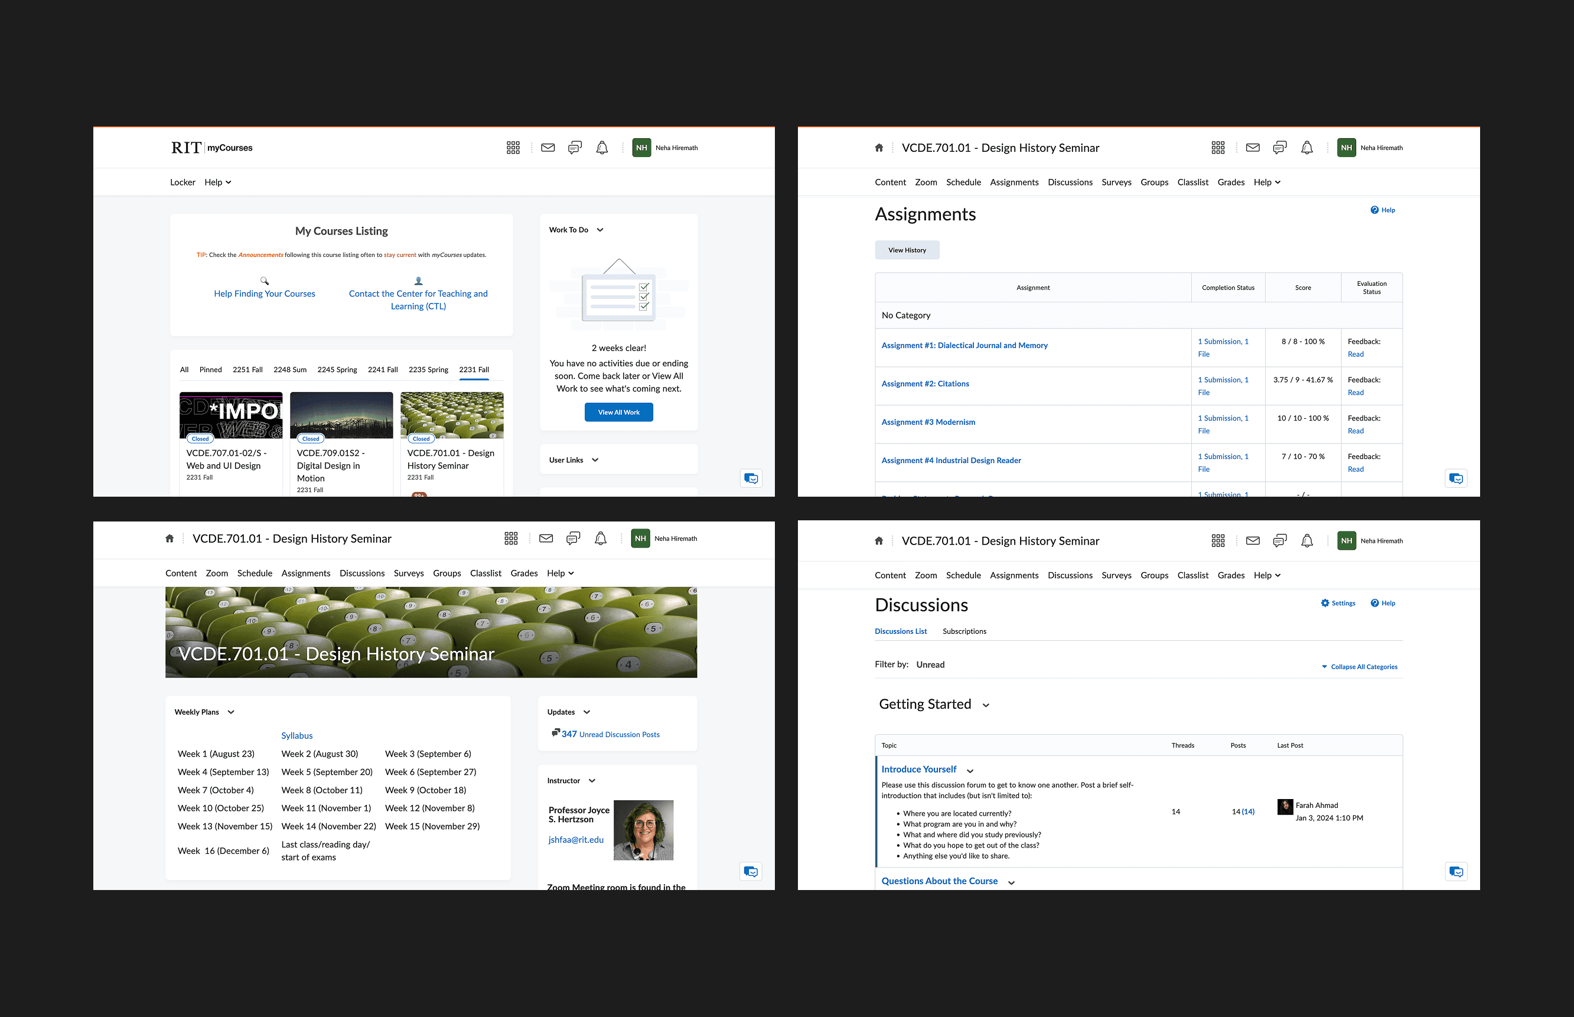Screen dimensions: 1574x1017
Task: Collapse the Getting Started discussion category
Action: click(x=986, y=705)
